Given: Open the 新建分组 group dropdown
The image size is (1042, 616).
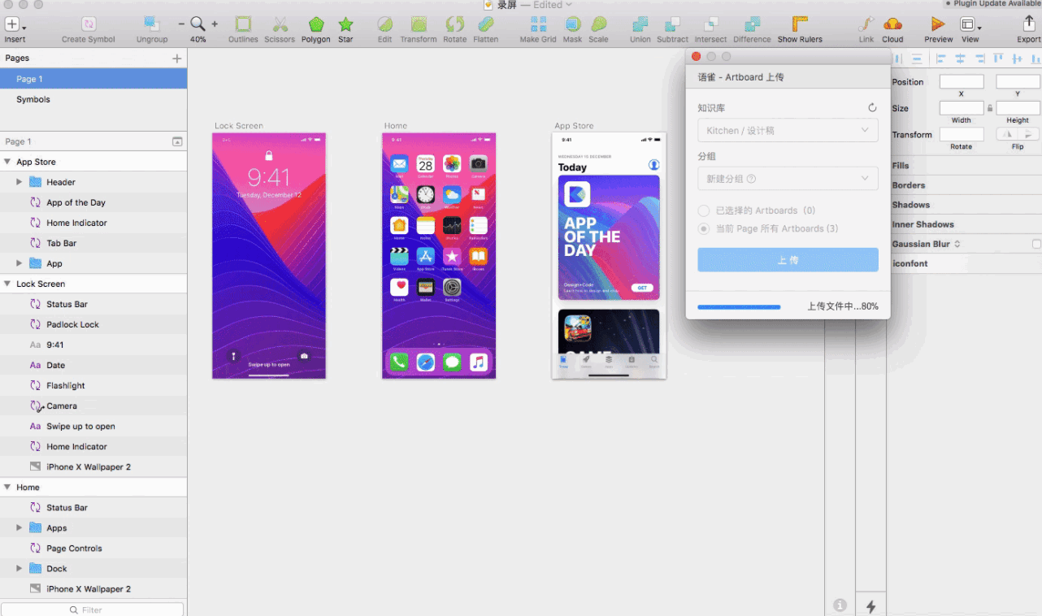Looking at the screenshot, I should tap(788, 179).
